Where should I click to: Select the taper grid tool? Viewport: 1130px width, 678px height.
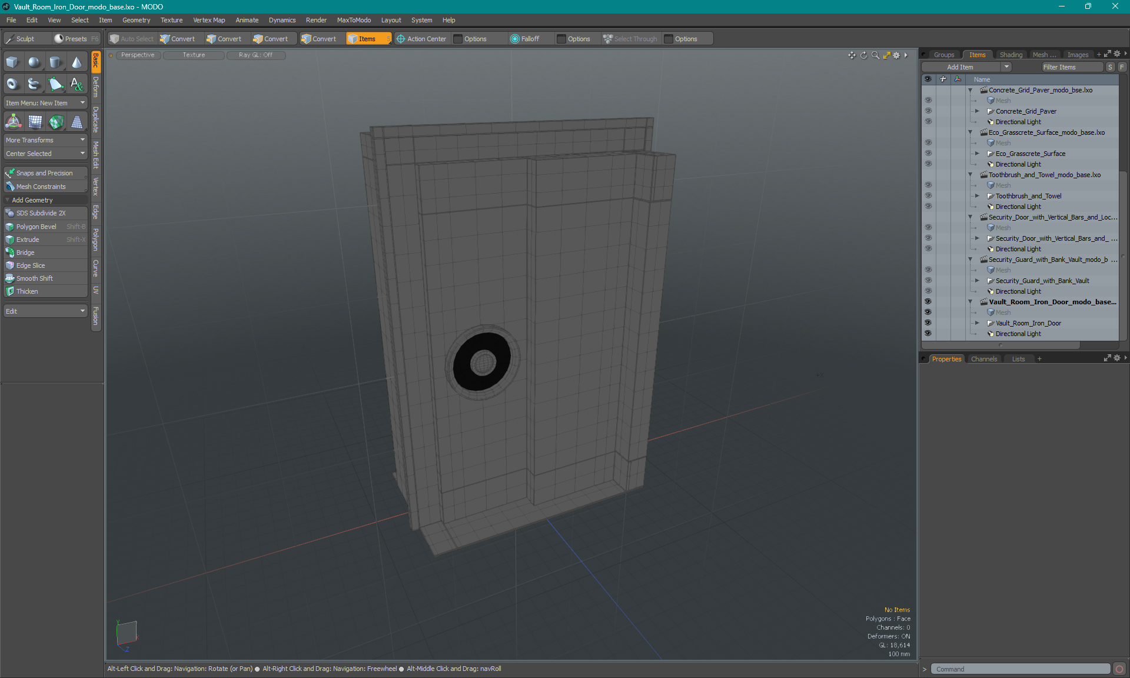[x=77, y=122]
